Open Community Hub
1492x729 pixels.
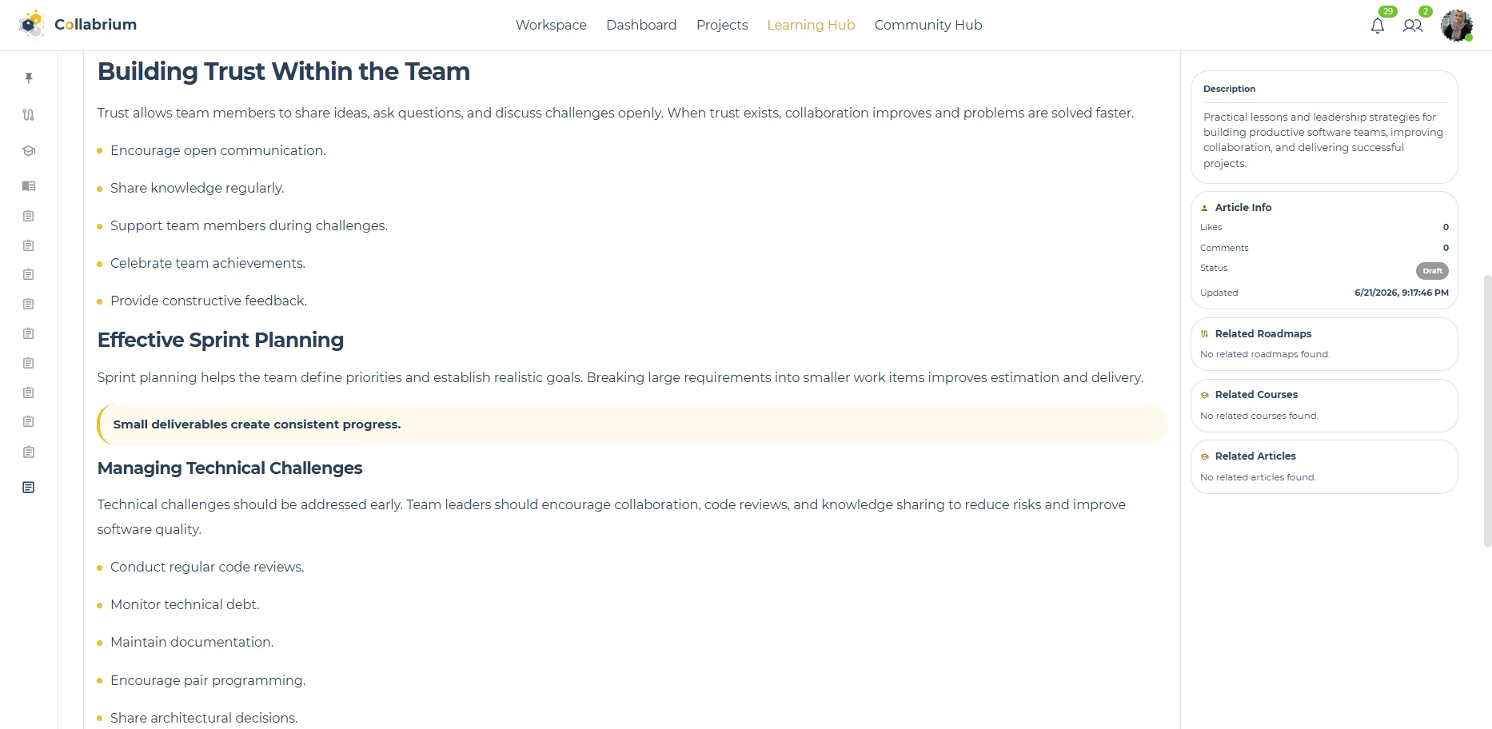[x=928, y=25]
